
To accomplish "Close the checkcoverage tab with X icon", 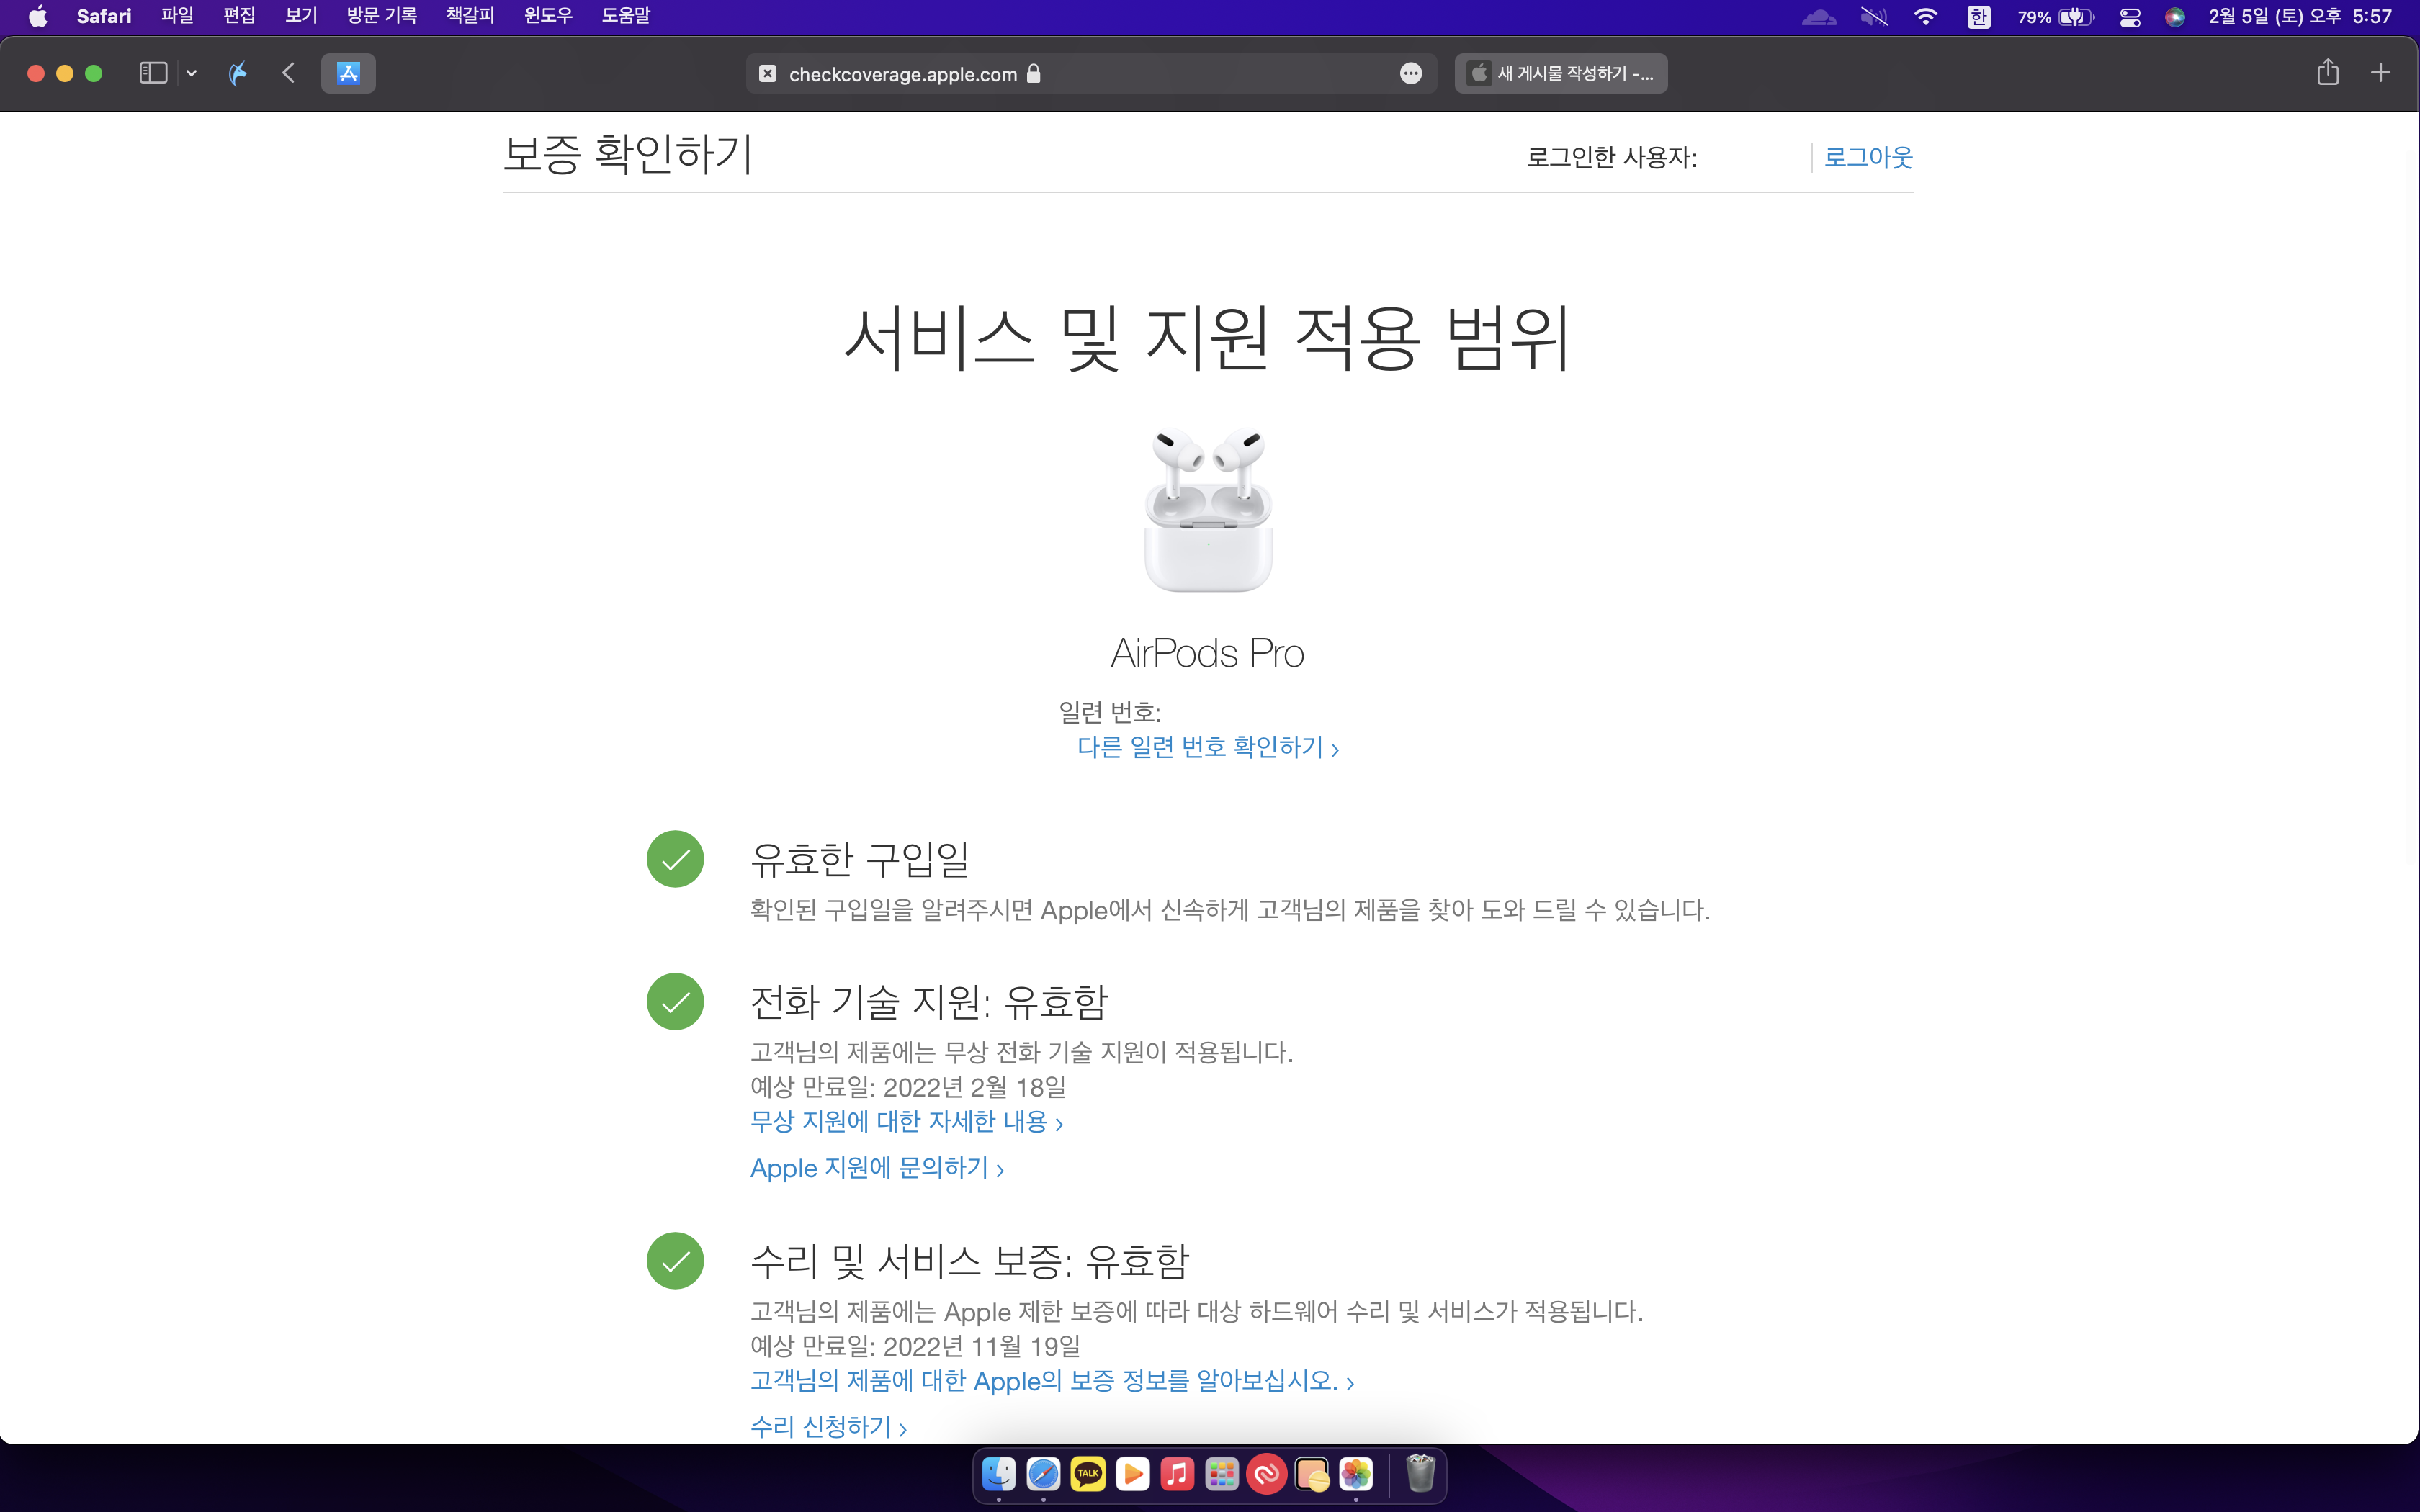I will pos(767,73).
